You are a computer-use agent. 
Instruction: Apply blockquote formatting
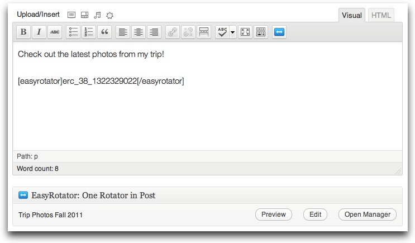point(104,32)
